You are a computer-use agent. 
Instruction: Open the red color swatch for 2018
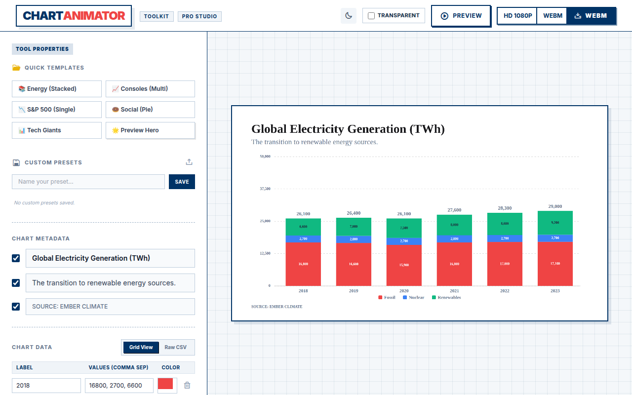pyautogui.click(x=167, y=385)
